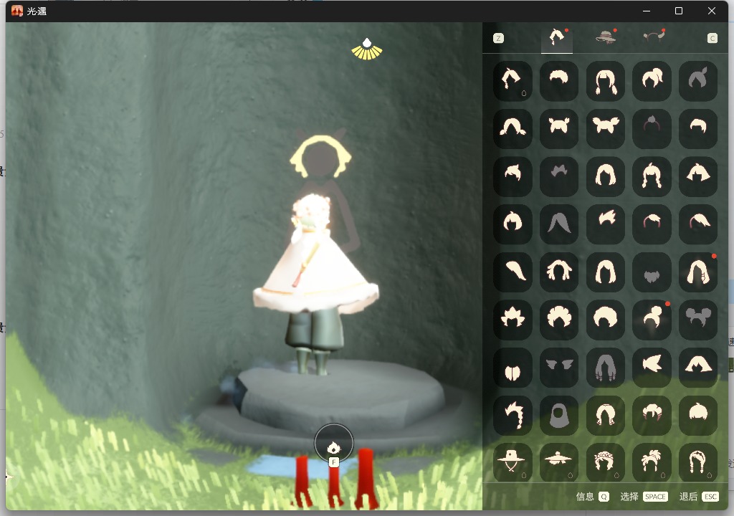
Task: Select the split bean-shaped hairstyle
Action: pyautogui.click(x=513, y=367)
